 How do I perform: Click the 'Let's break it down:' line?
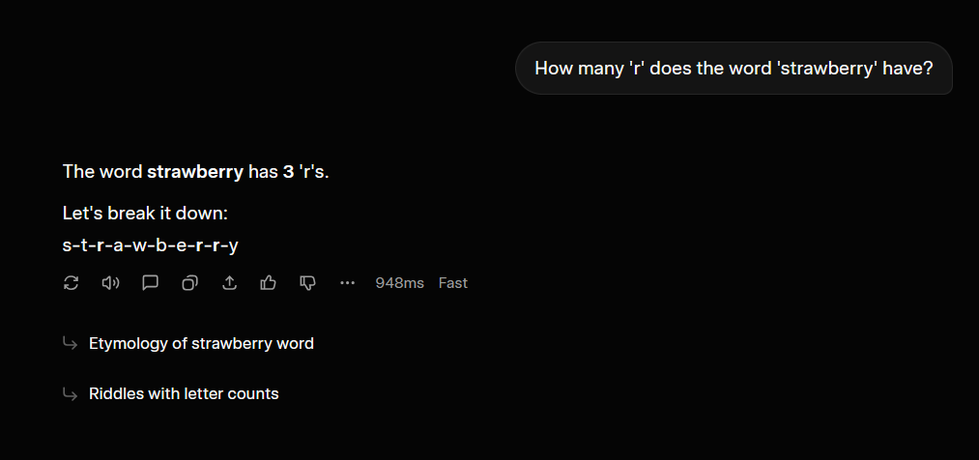[145, 213]
